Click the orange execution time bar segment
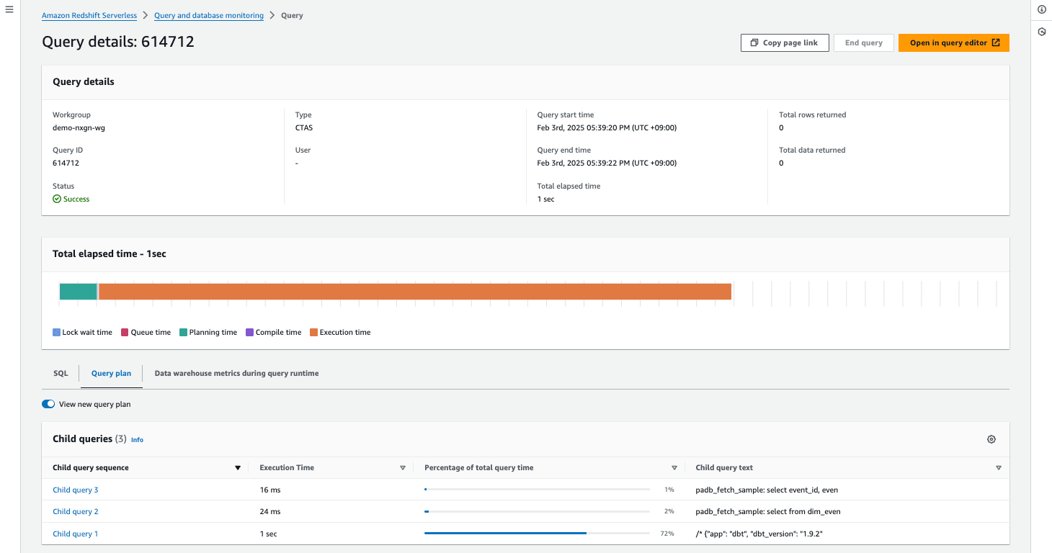 pos(415,292)
